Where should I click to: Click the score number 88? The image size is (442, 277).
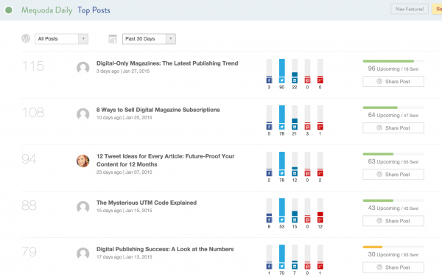pyautogui.click(x=29, y=206)
